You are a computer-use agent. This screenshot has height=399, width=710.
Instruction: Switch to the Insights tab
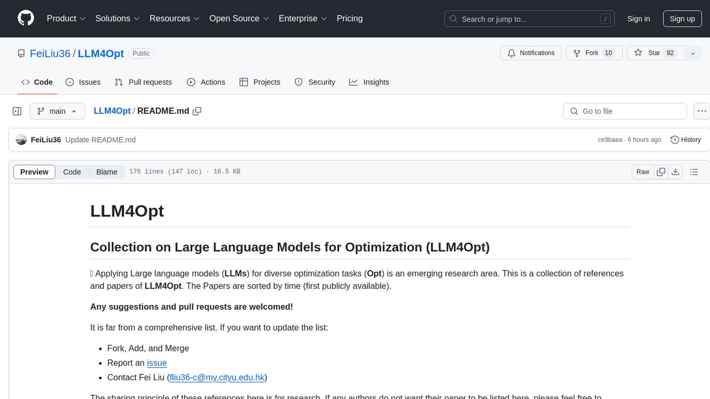369,82
